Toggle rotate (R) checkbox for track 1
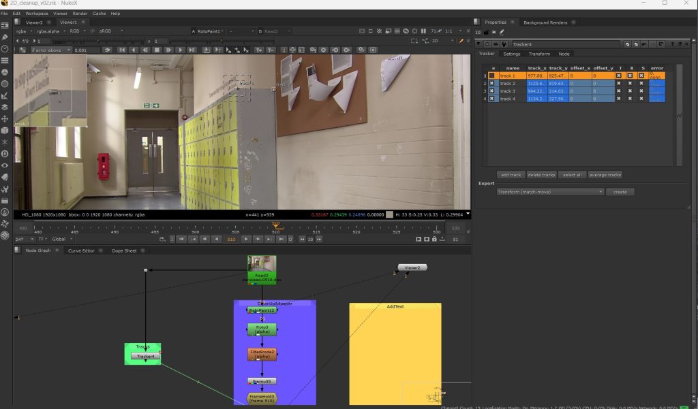Screen dimensions: 698x409 631,76
